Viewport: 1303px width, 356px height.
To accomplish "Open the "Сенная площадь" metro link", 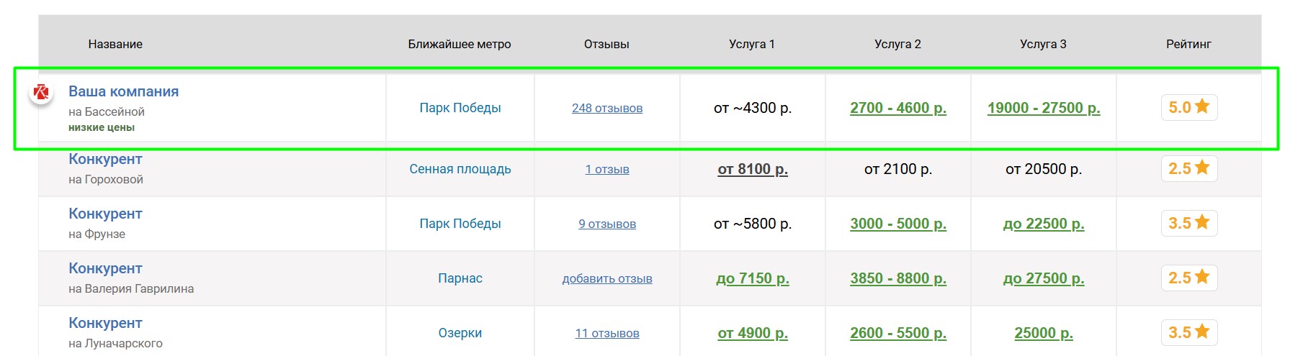I will coord(460,169).
